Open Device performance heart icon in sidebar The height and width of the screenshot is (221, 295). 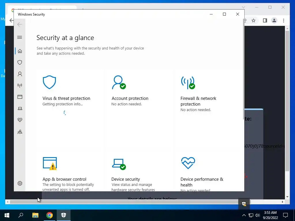click(x=20, y=120)
